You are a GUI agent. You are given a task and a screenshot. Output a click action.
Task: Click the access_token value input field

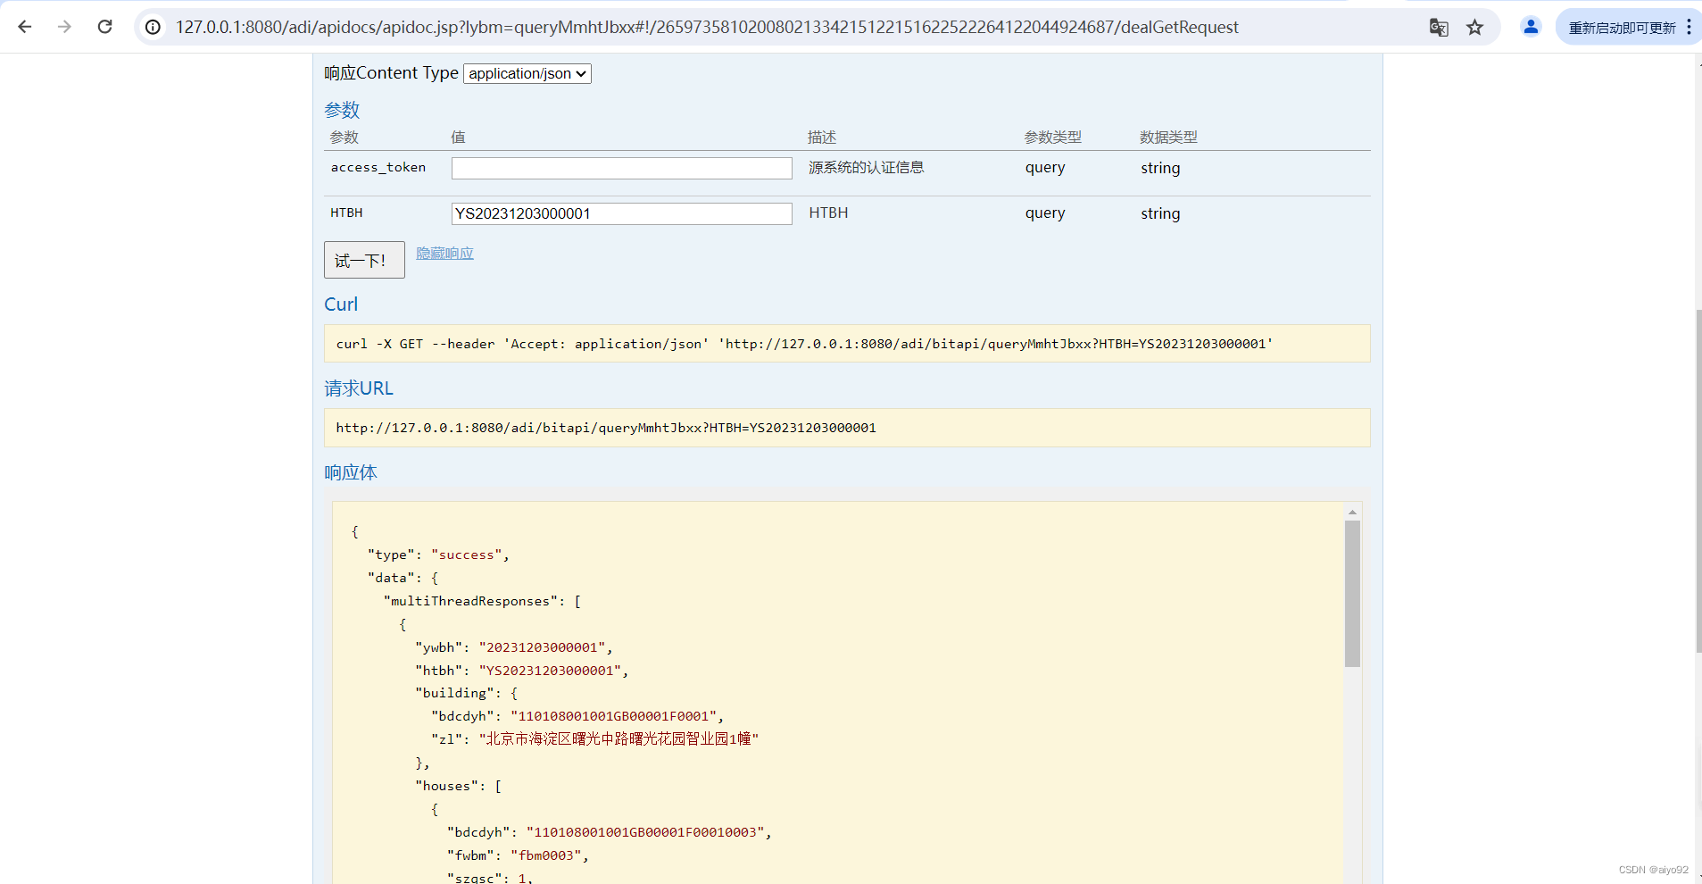tap(621, 168)
